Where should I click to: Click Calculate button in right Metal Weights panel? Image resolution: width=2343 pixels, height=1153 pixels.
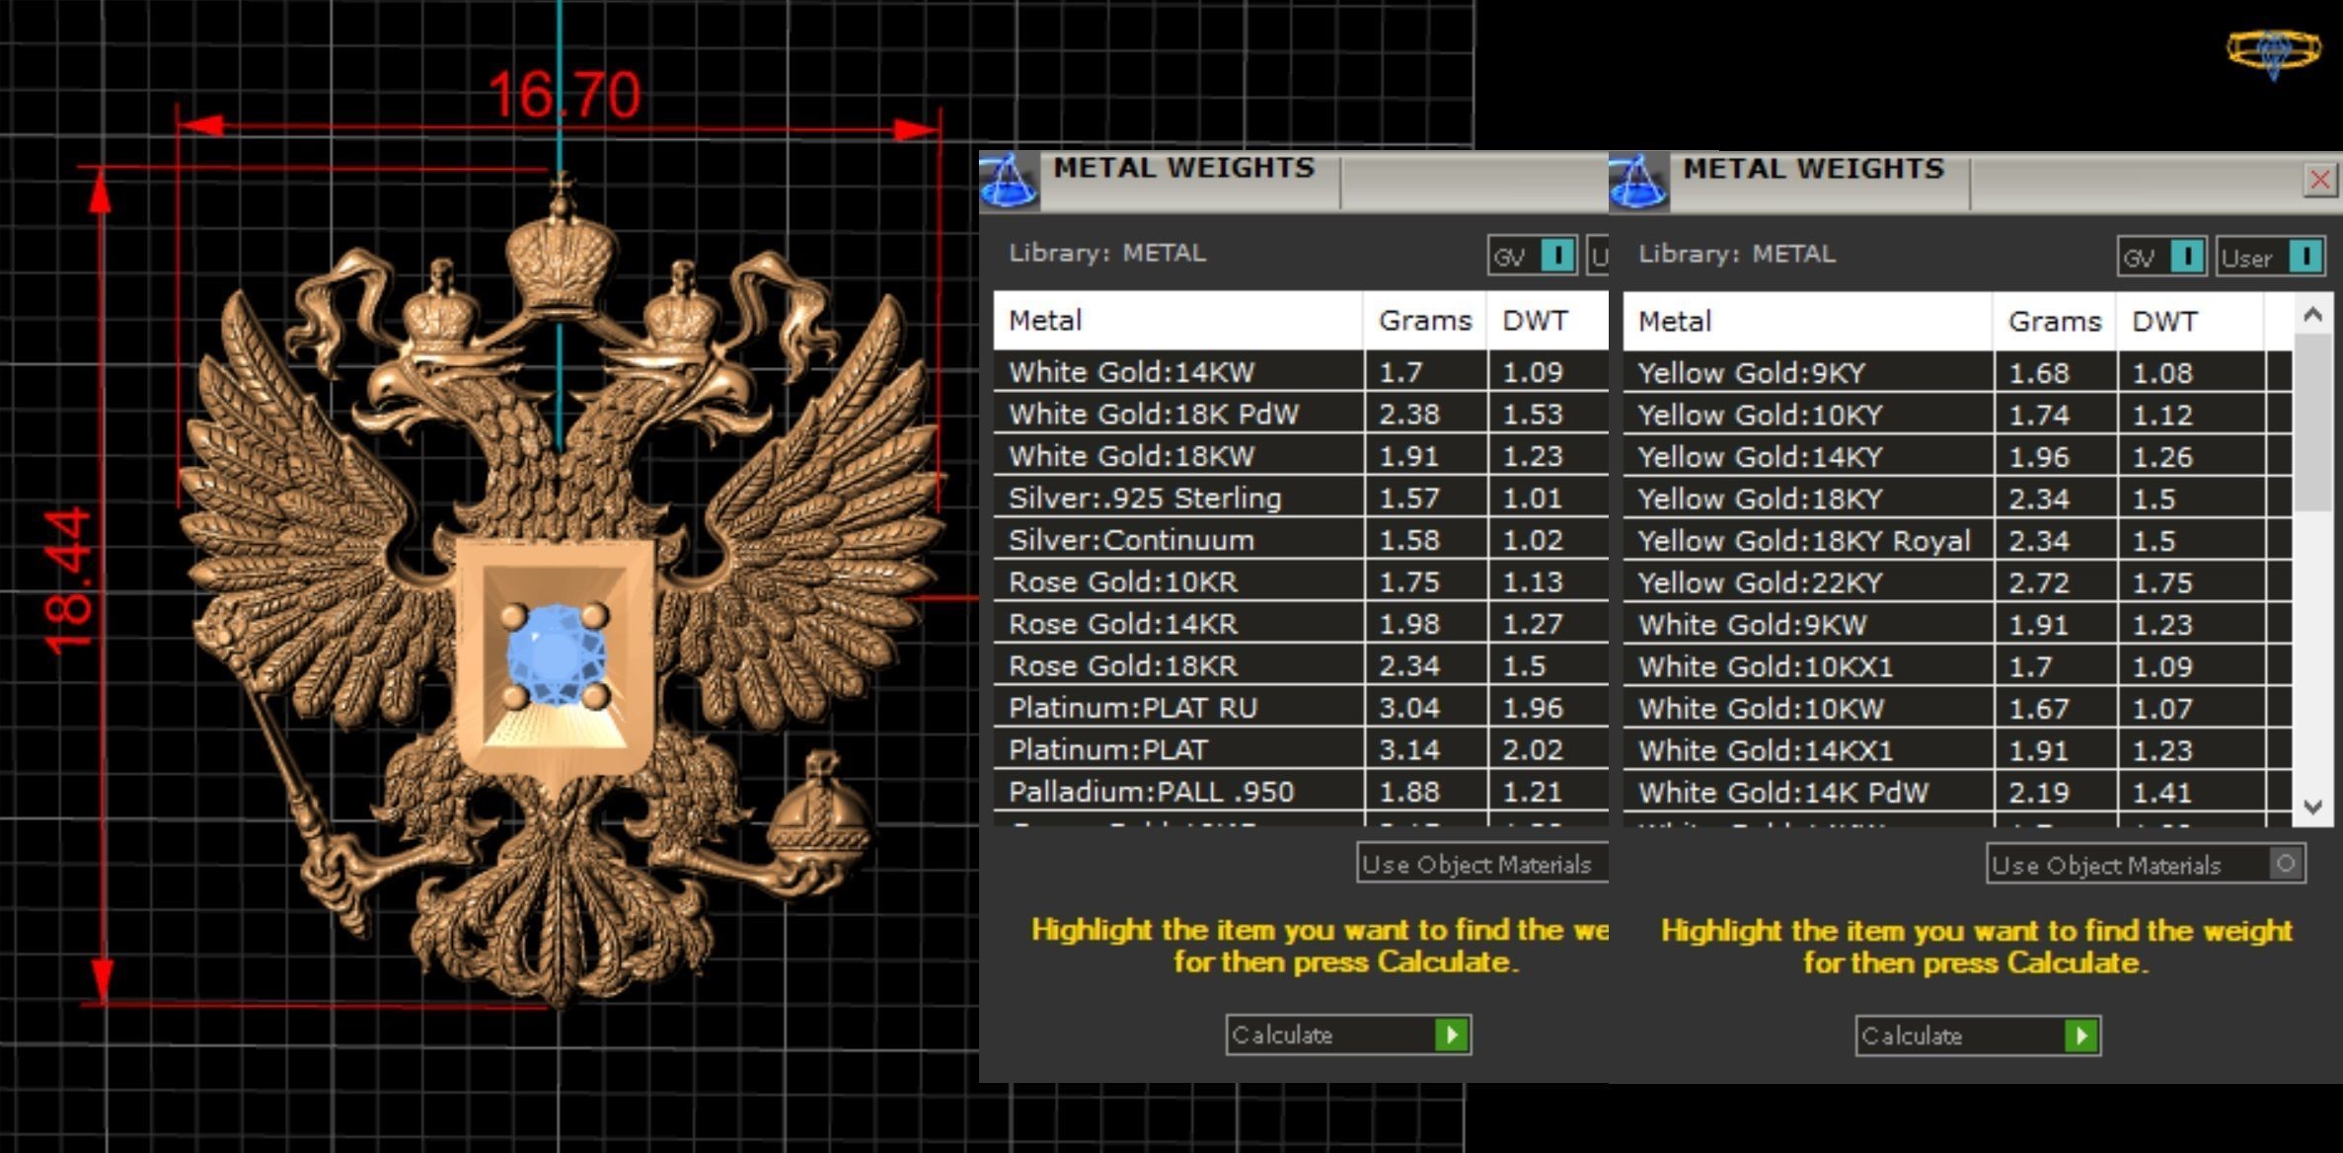click(x=1978, y=1036)
